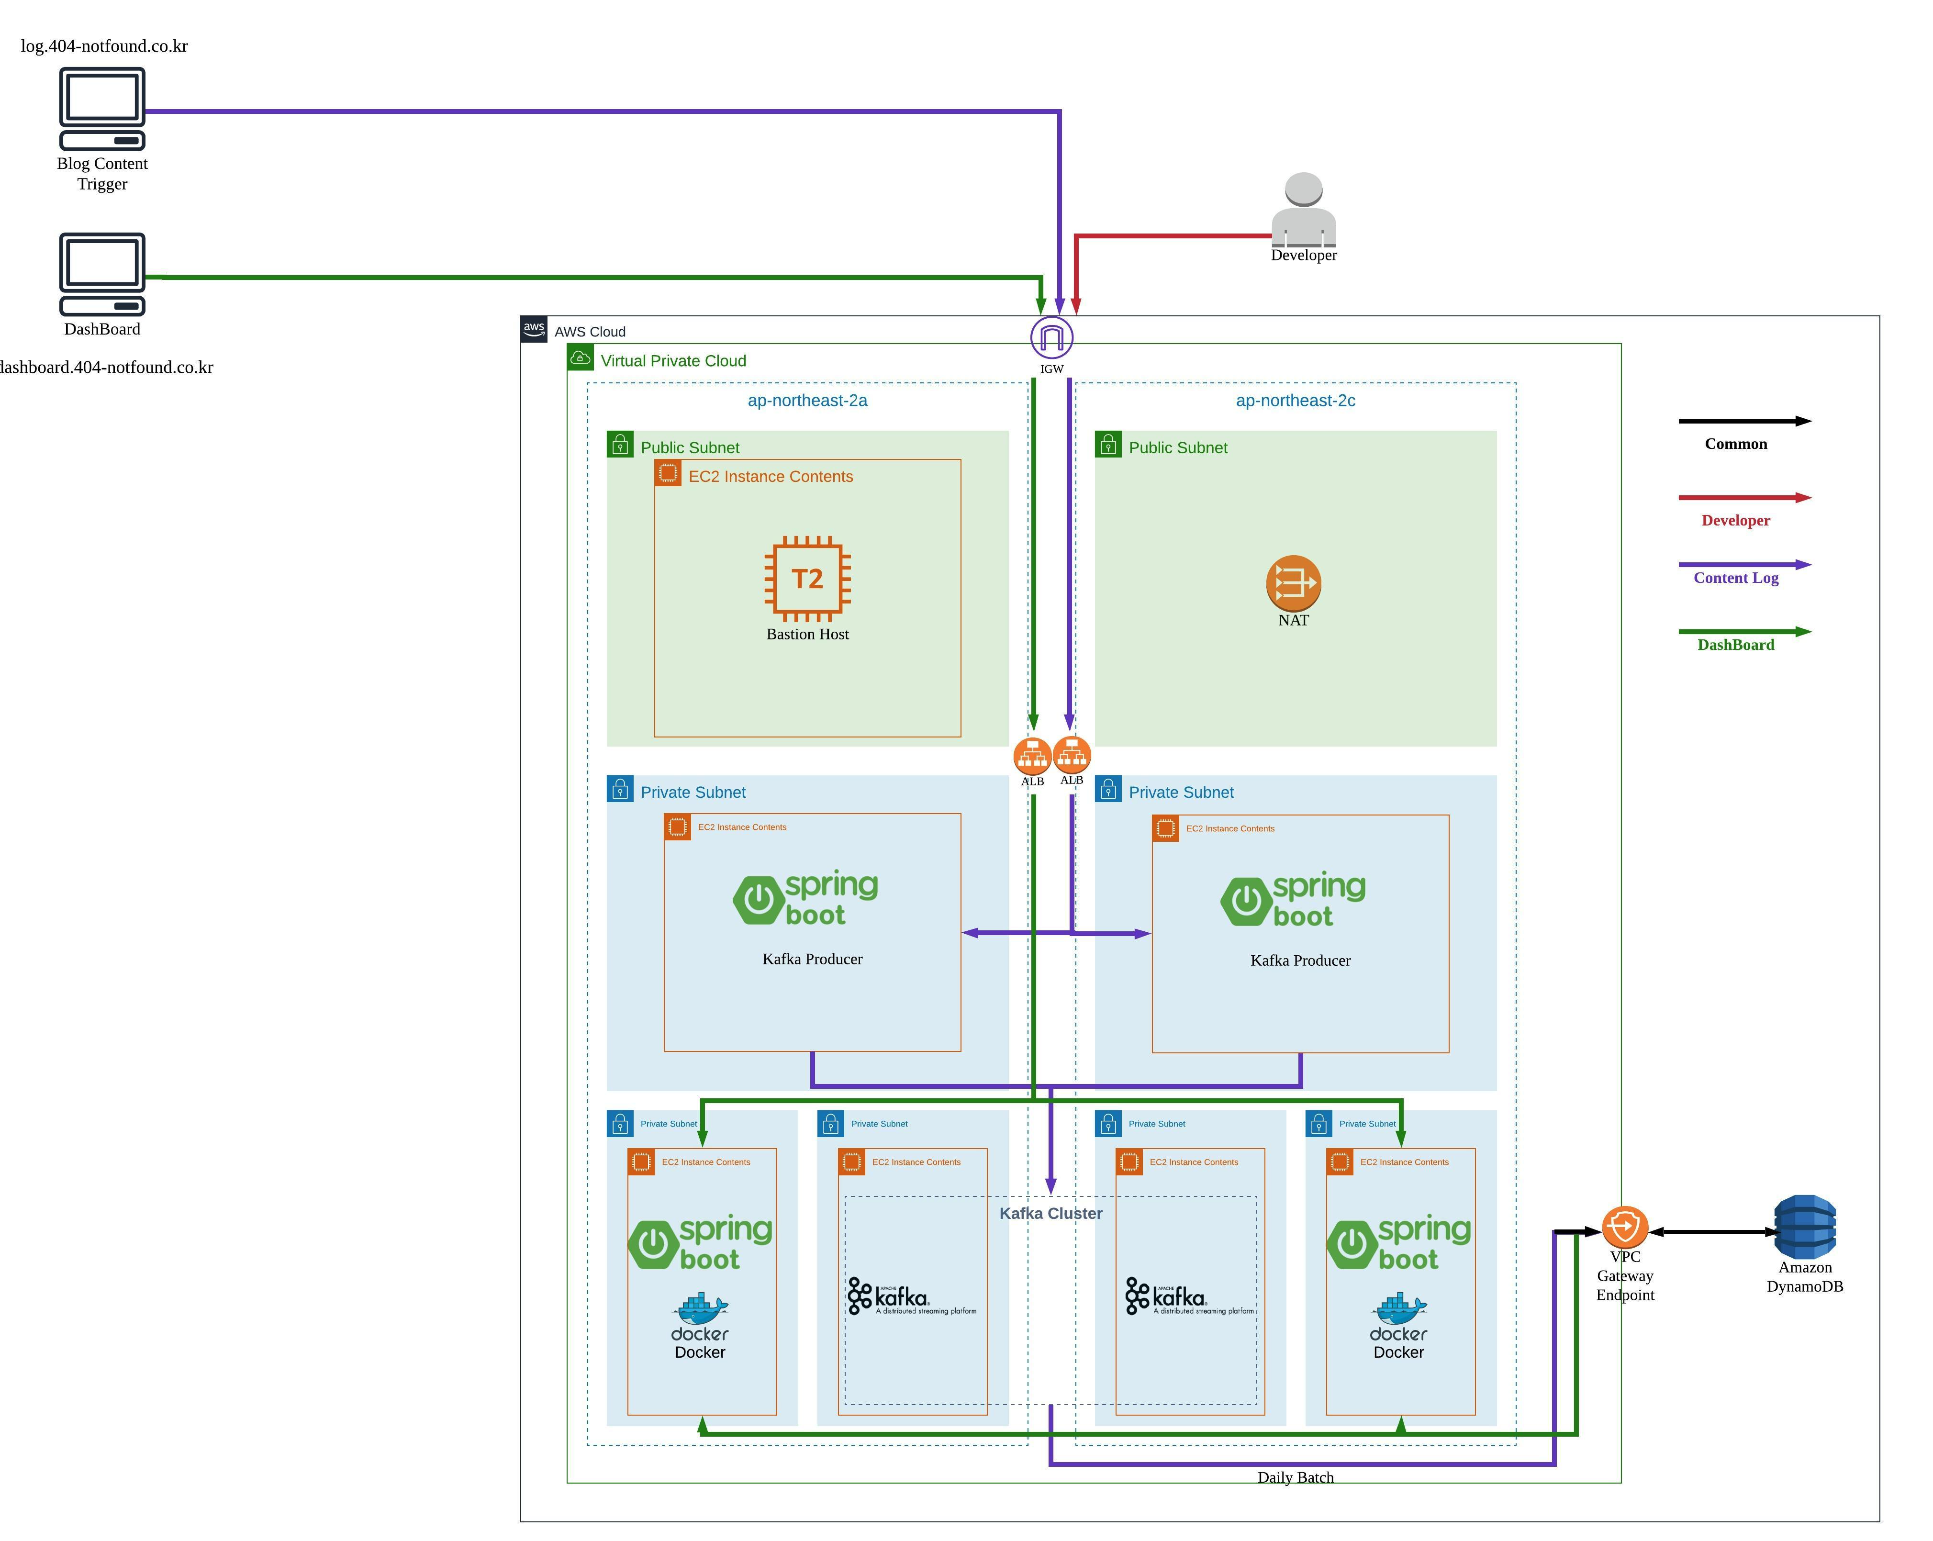Viewport: 1933px width, 1541px height.
Task: Click the NAT gateway icon
Action: (x=1293, y=583)
